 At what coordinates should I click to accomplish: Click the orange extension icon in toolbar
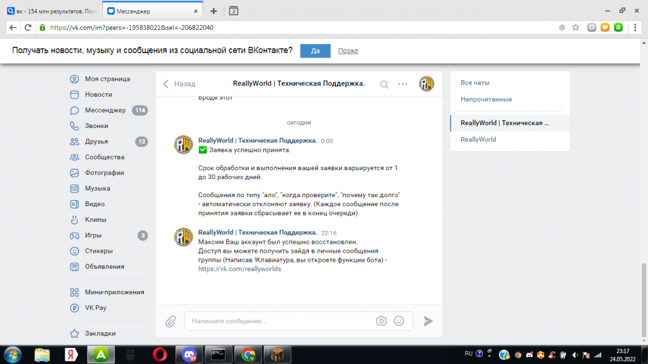(605, 28)
